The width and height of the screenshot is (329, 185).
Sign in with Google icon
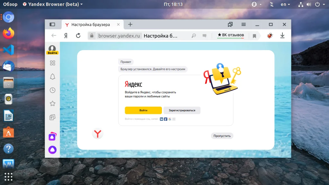click(170, 119)
